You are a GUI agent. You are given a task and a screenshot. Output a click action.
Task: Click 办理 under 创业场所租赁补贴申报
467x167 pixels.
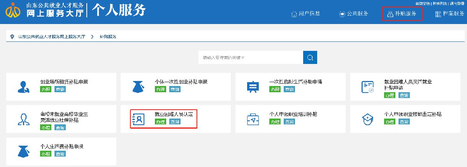46,90
